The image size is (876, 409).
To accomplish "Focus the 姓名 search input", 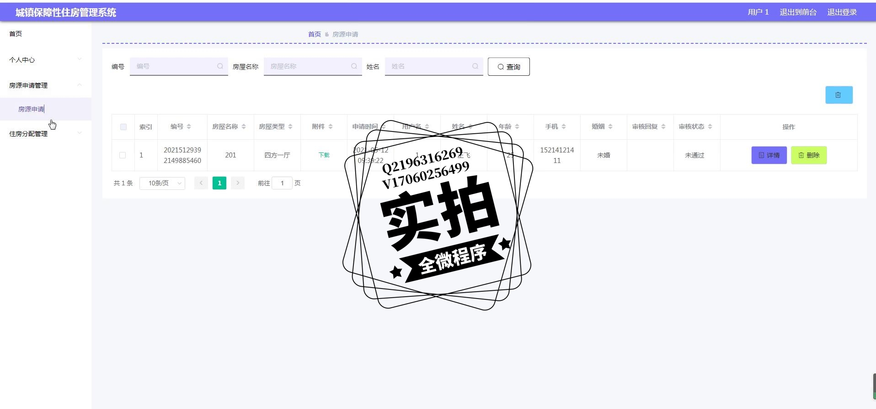I will pos(434,66).
